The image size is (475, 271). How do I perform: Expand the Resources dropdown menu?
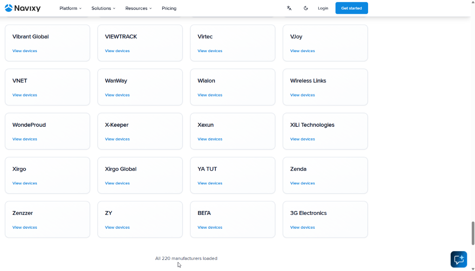139,8
